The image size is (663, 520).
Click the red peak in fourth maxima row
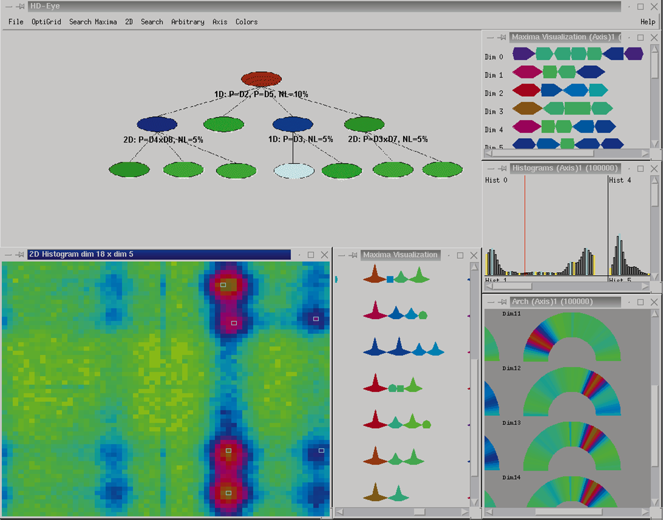click(376, 383)
